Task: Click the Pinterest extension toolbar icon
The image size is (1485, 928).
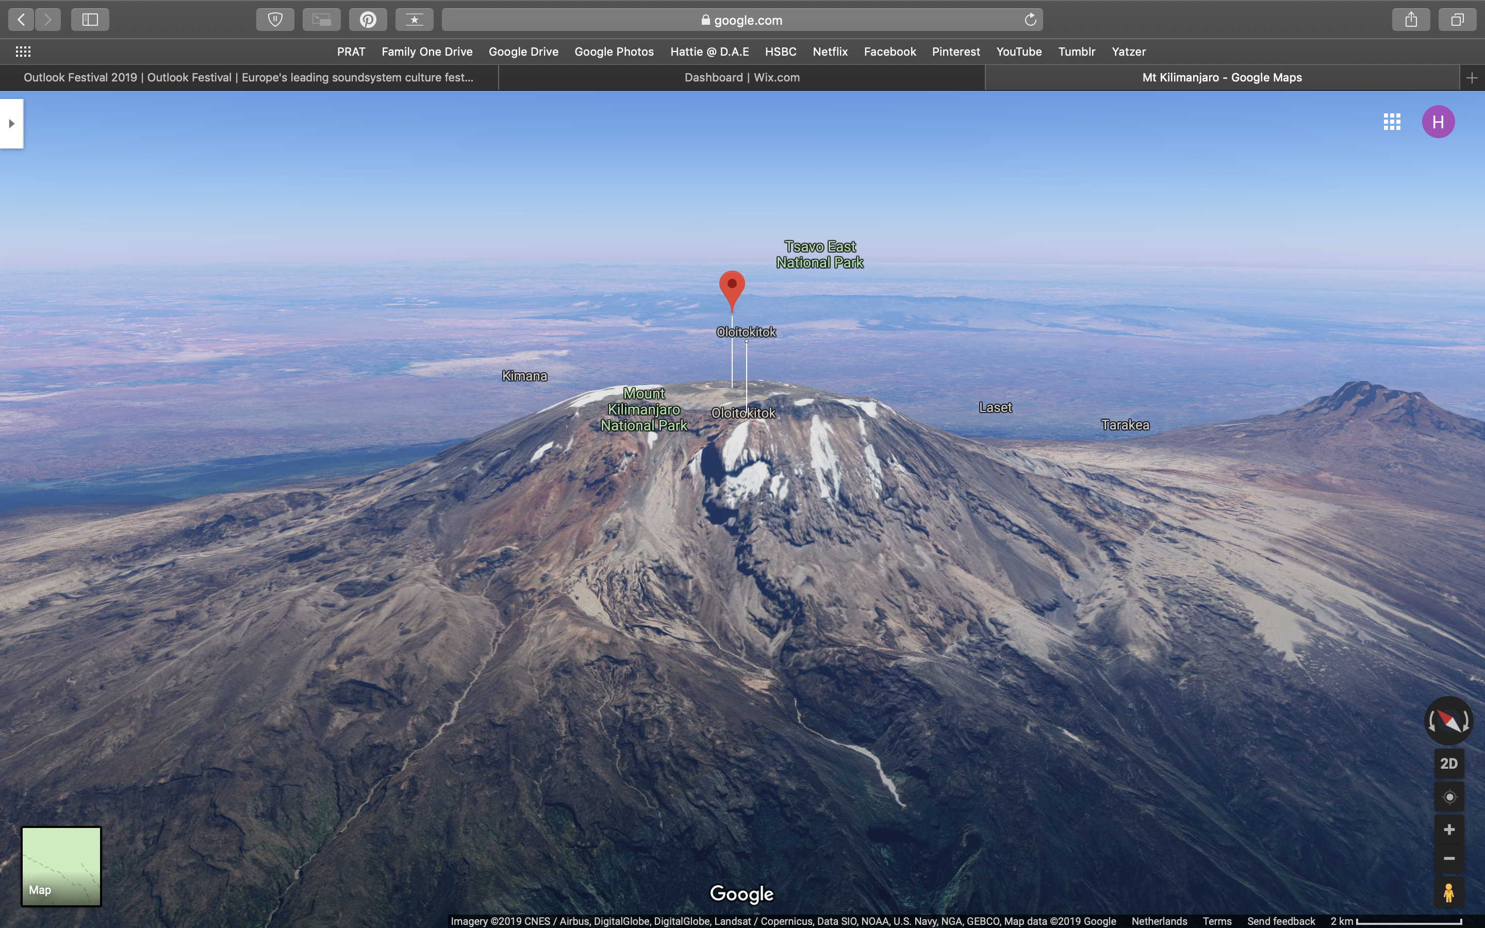Action: point(368,20)
